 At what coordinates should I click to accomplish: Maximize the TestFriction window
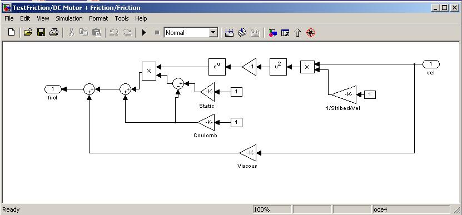coord(445,8)
